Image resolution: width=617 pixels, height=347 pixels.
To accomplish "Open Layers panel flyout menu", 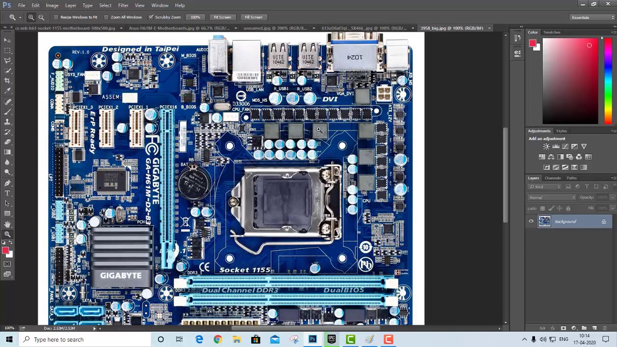I will [613, 178].
